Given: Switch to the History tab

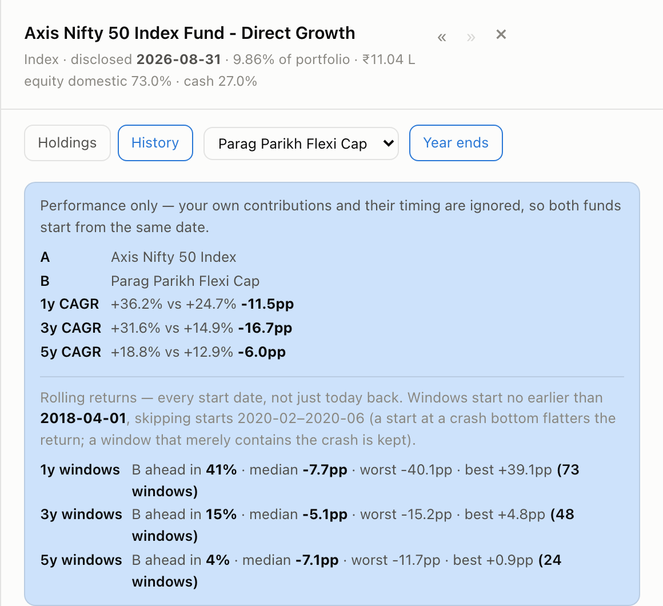Looking at the screenshot, I should (155, 143).
